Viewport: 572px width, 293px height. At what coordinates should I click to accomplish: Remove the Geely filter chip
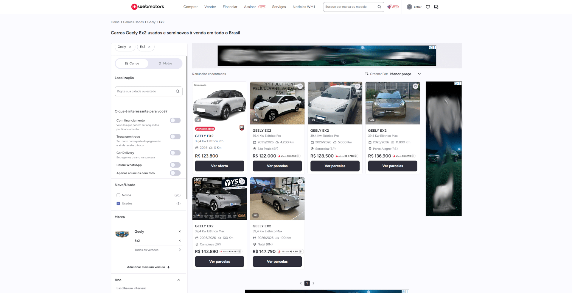(x=130, y=47)
